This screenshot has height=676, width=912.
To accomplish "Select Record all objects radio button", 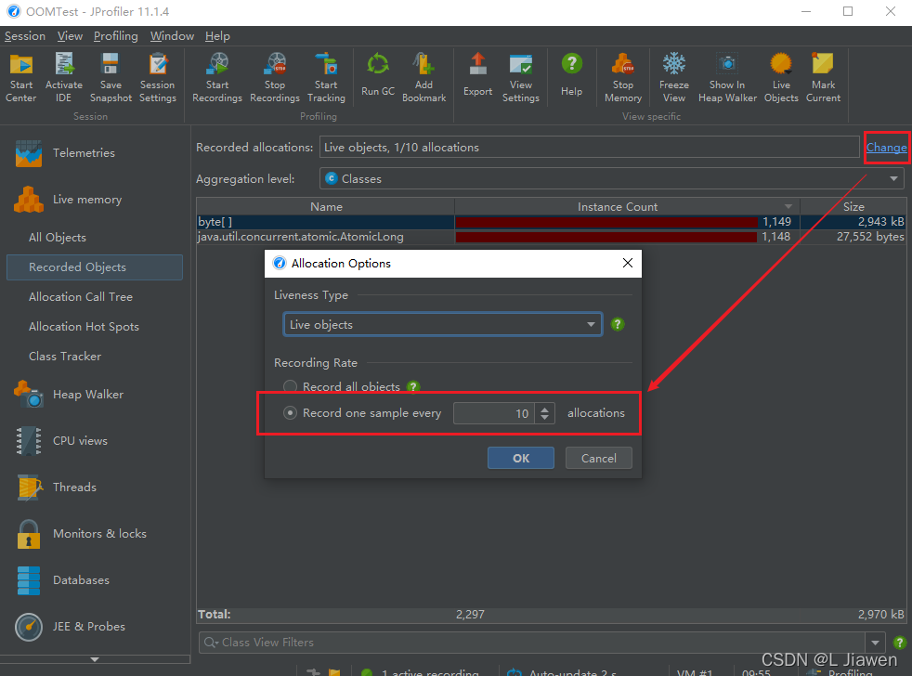I will pyautogui.click(x=290, y=387).
